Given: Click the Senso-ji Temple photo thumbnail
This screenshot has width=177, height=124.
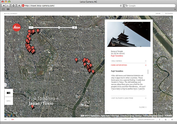Looking at the screenshot, I should coord(129,34).
